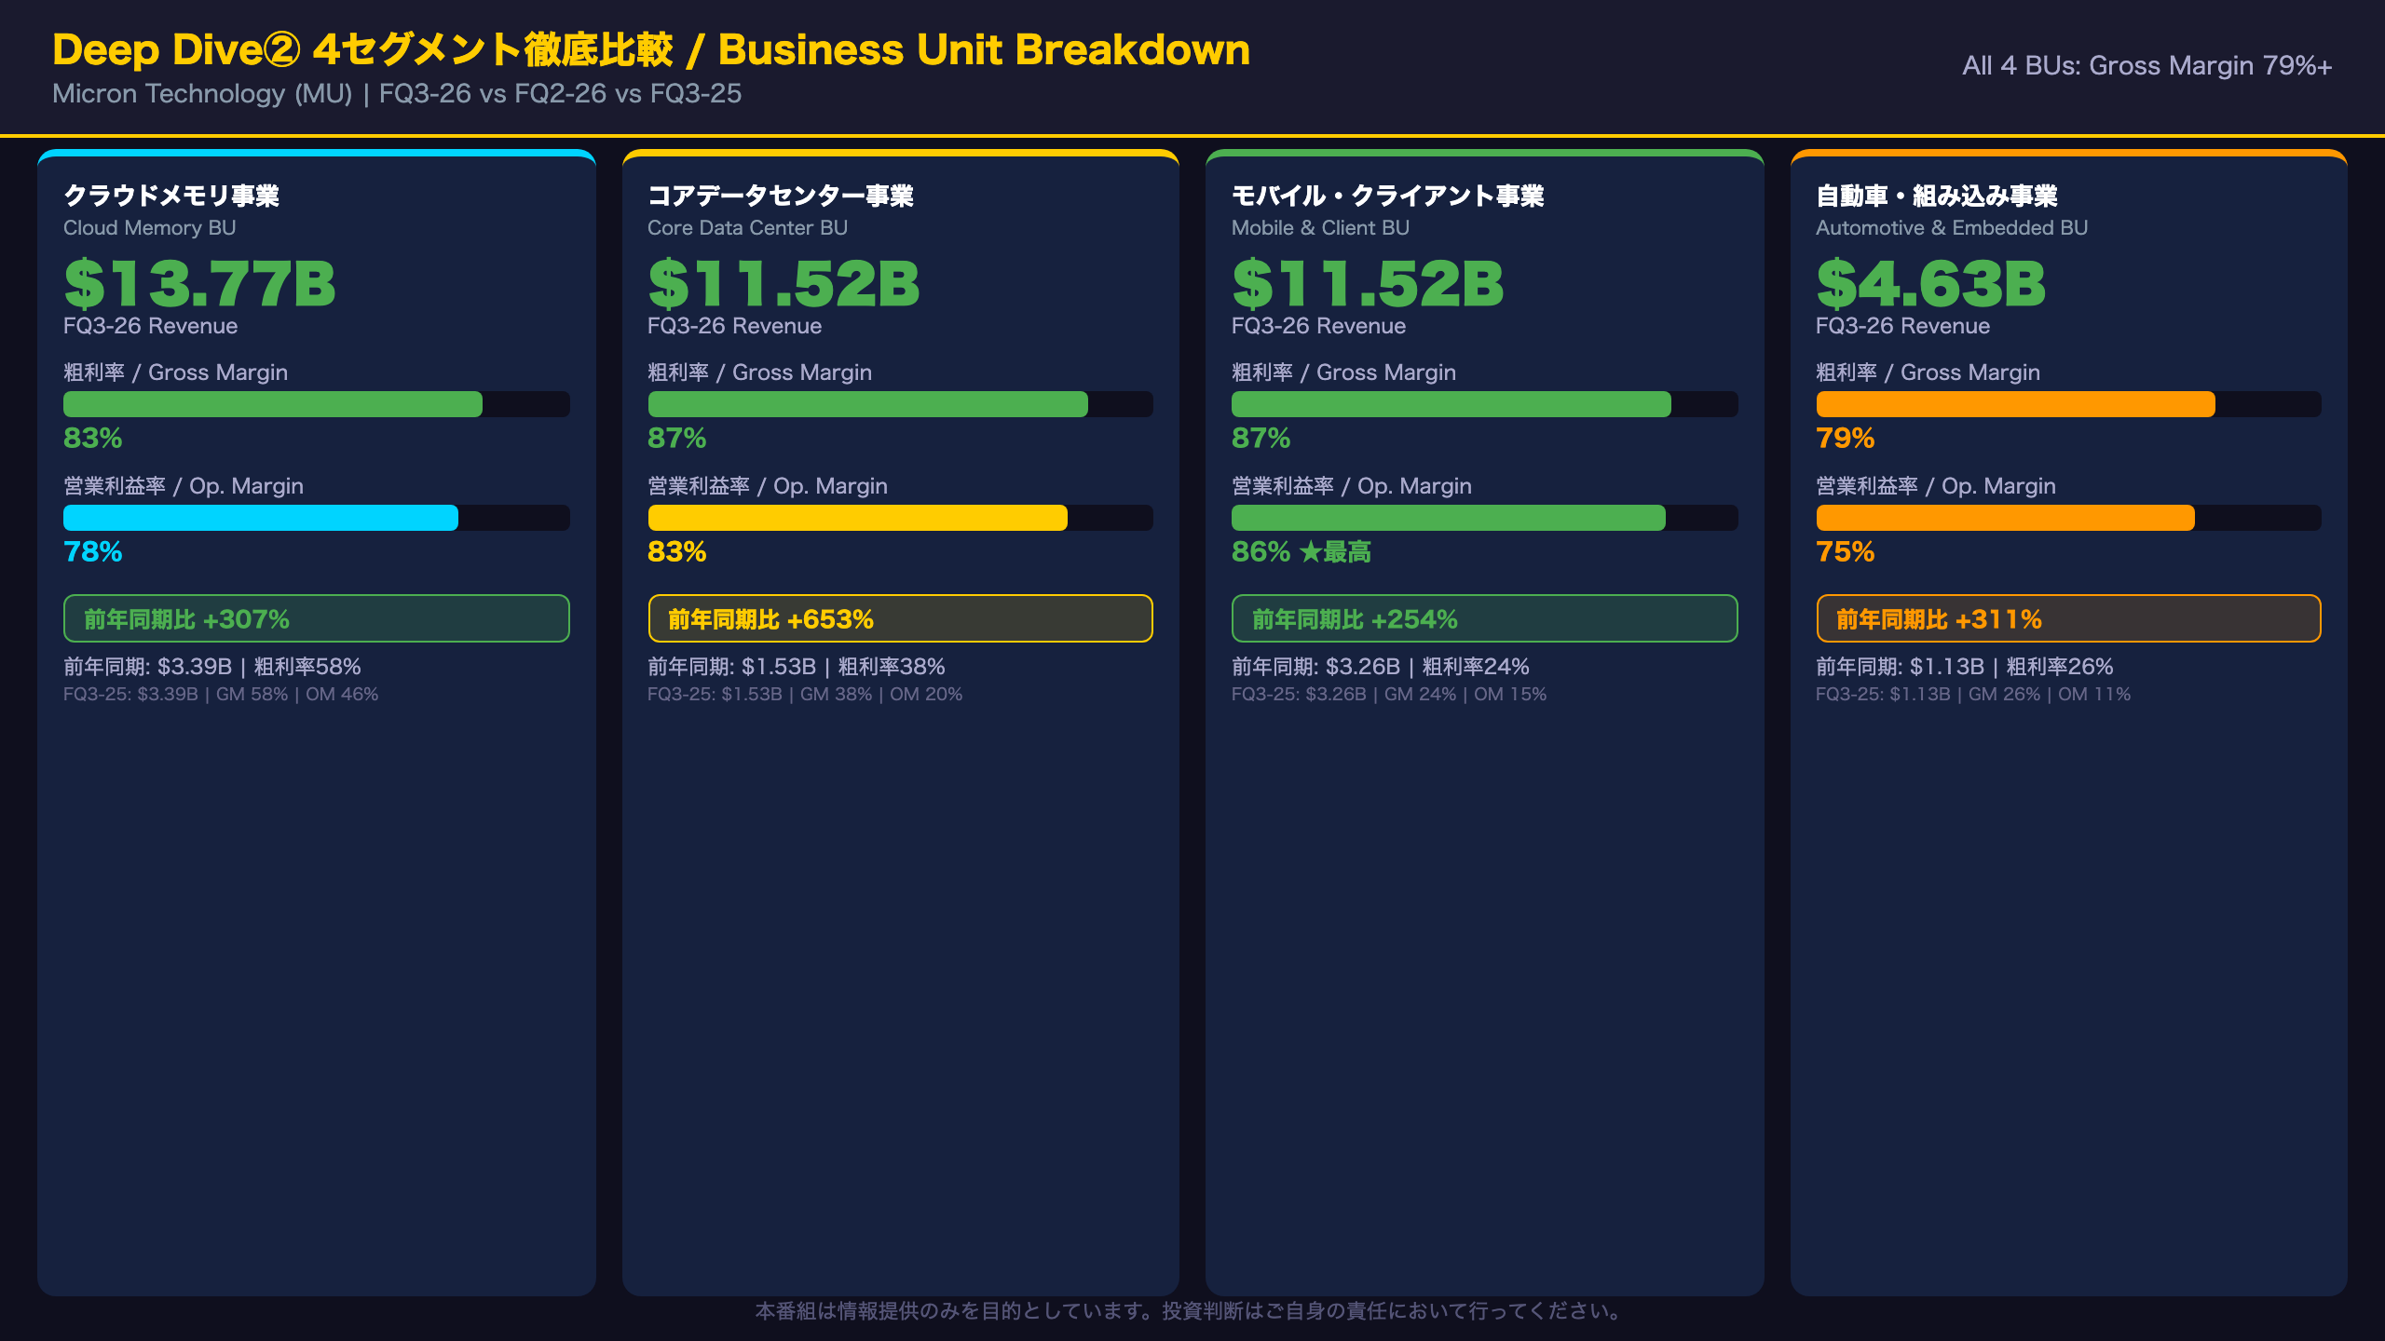2385x1341 pixels.
Task: Click the 前年同期比 +653% badge
Action: 901,618
